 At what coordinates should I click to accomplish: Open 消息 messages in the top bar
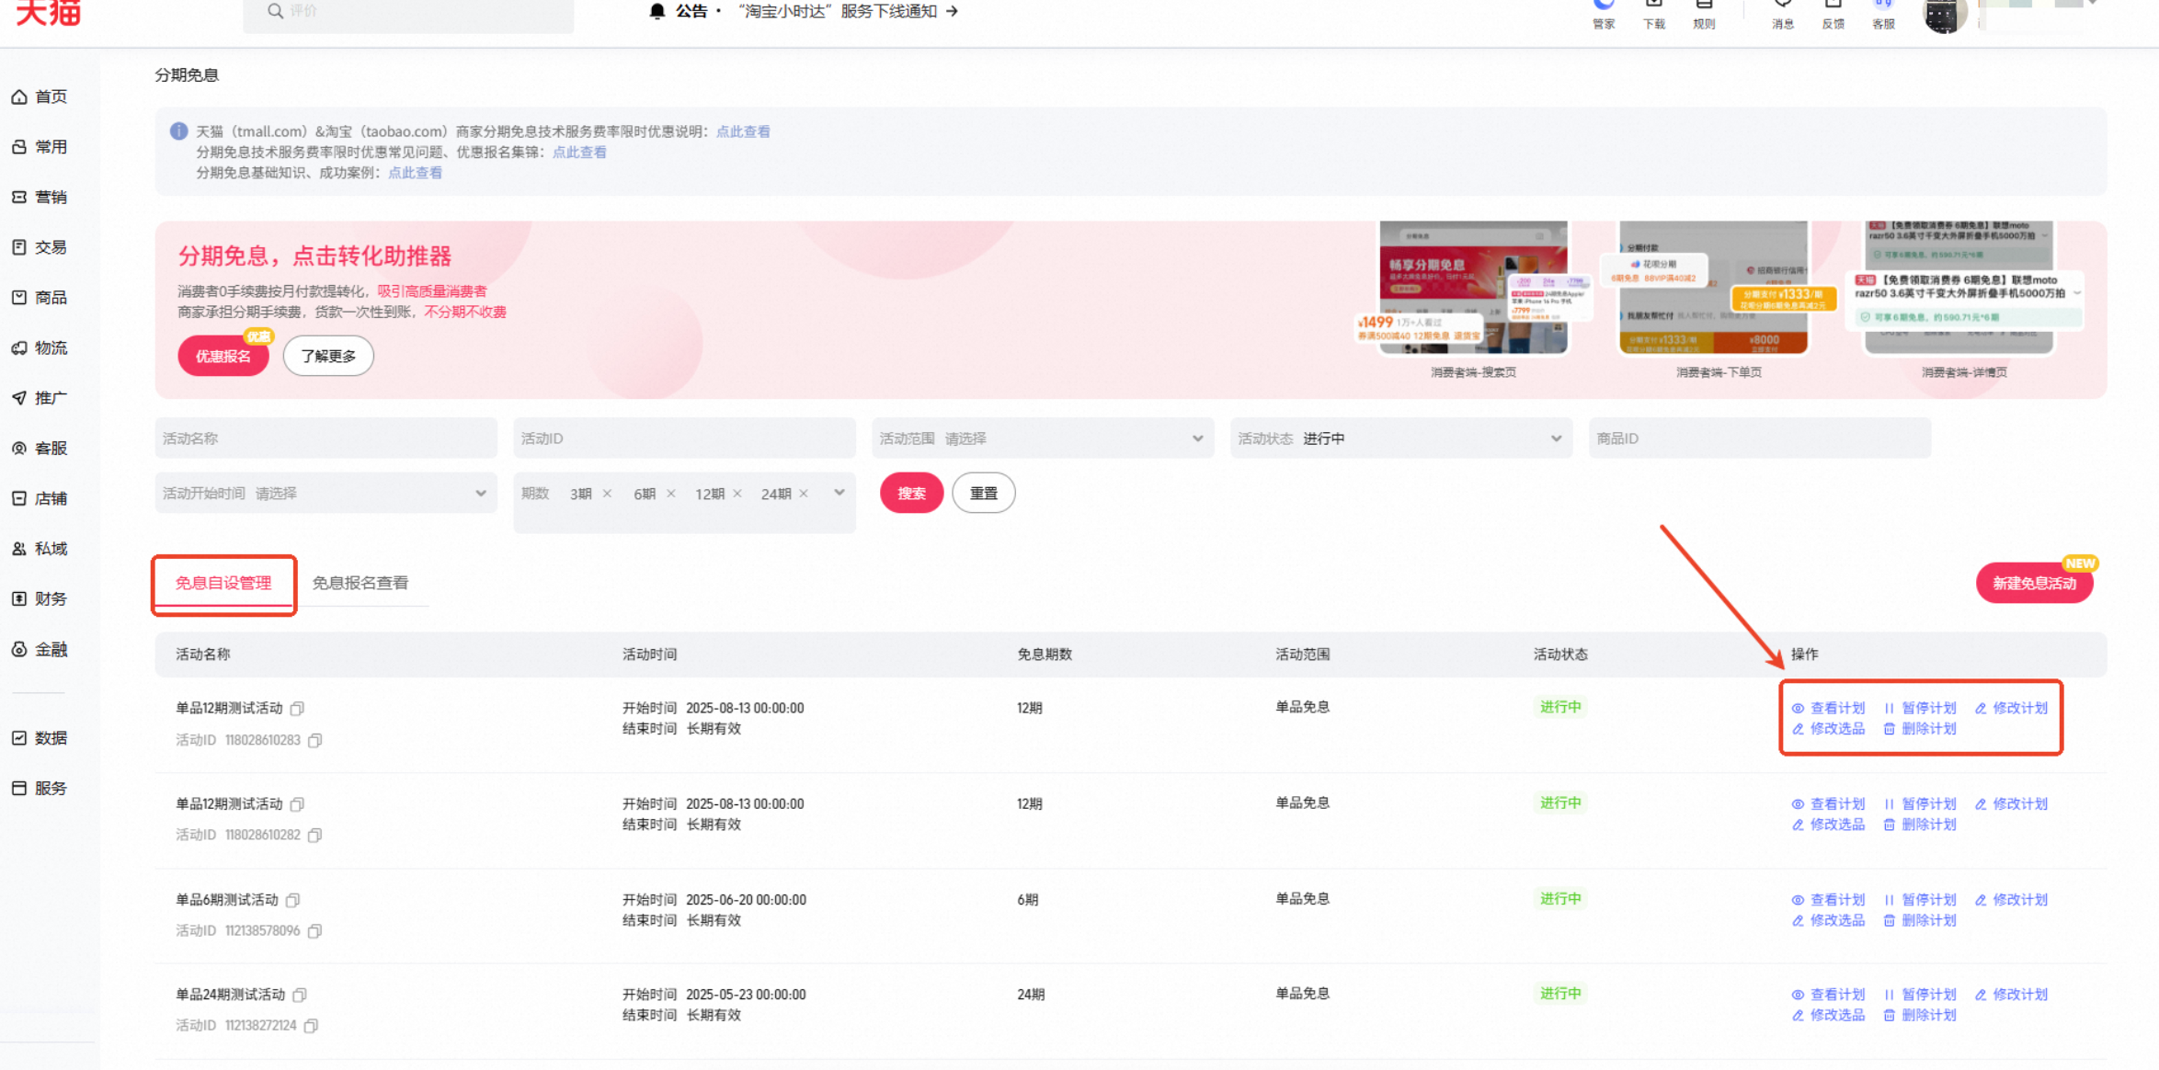click(1783, 14)
